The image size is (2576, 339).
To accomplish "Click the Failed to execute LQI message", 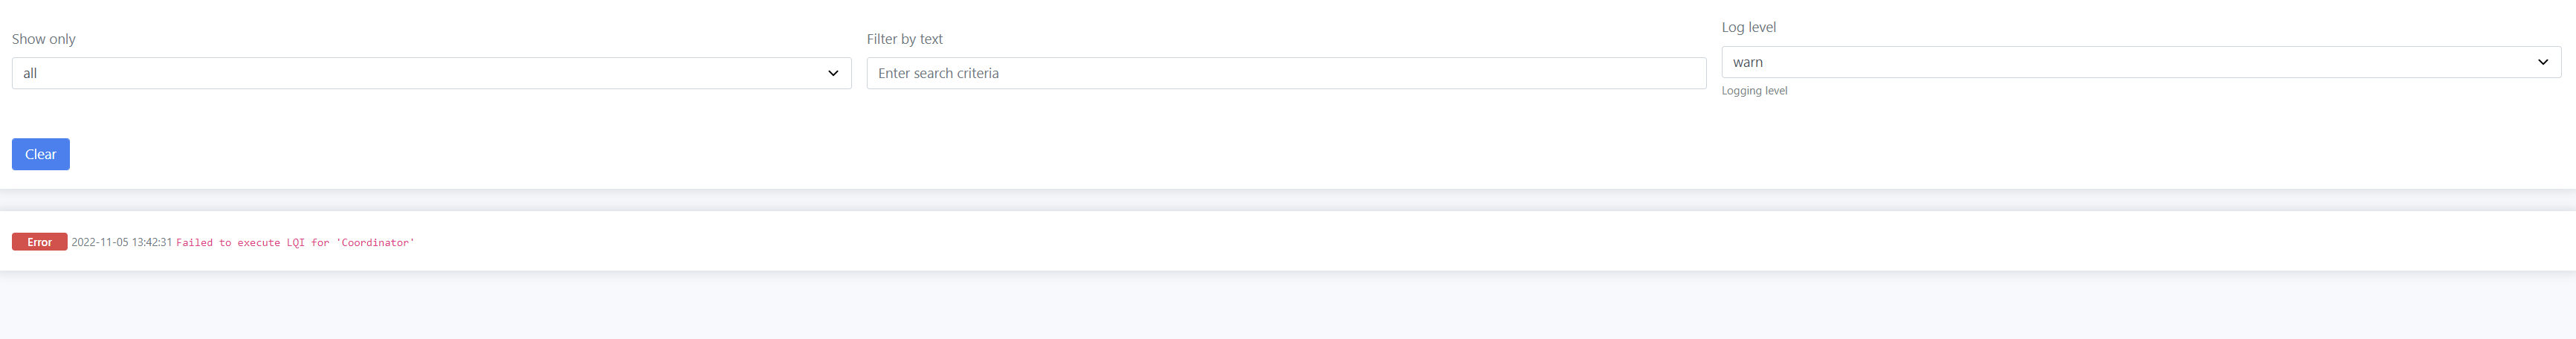I will pos(295,243).
